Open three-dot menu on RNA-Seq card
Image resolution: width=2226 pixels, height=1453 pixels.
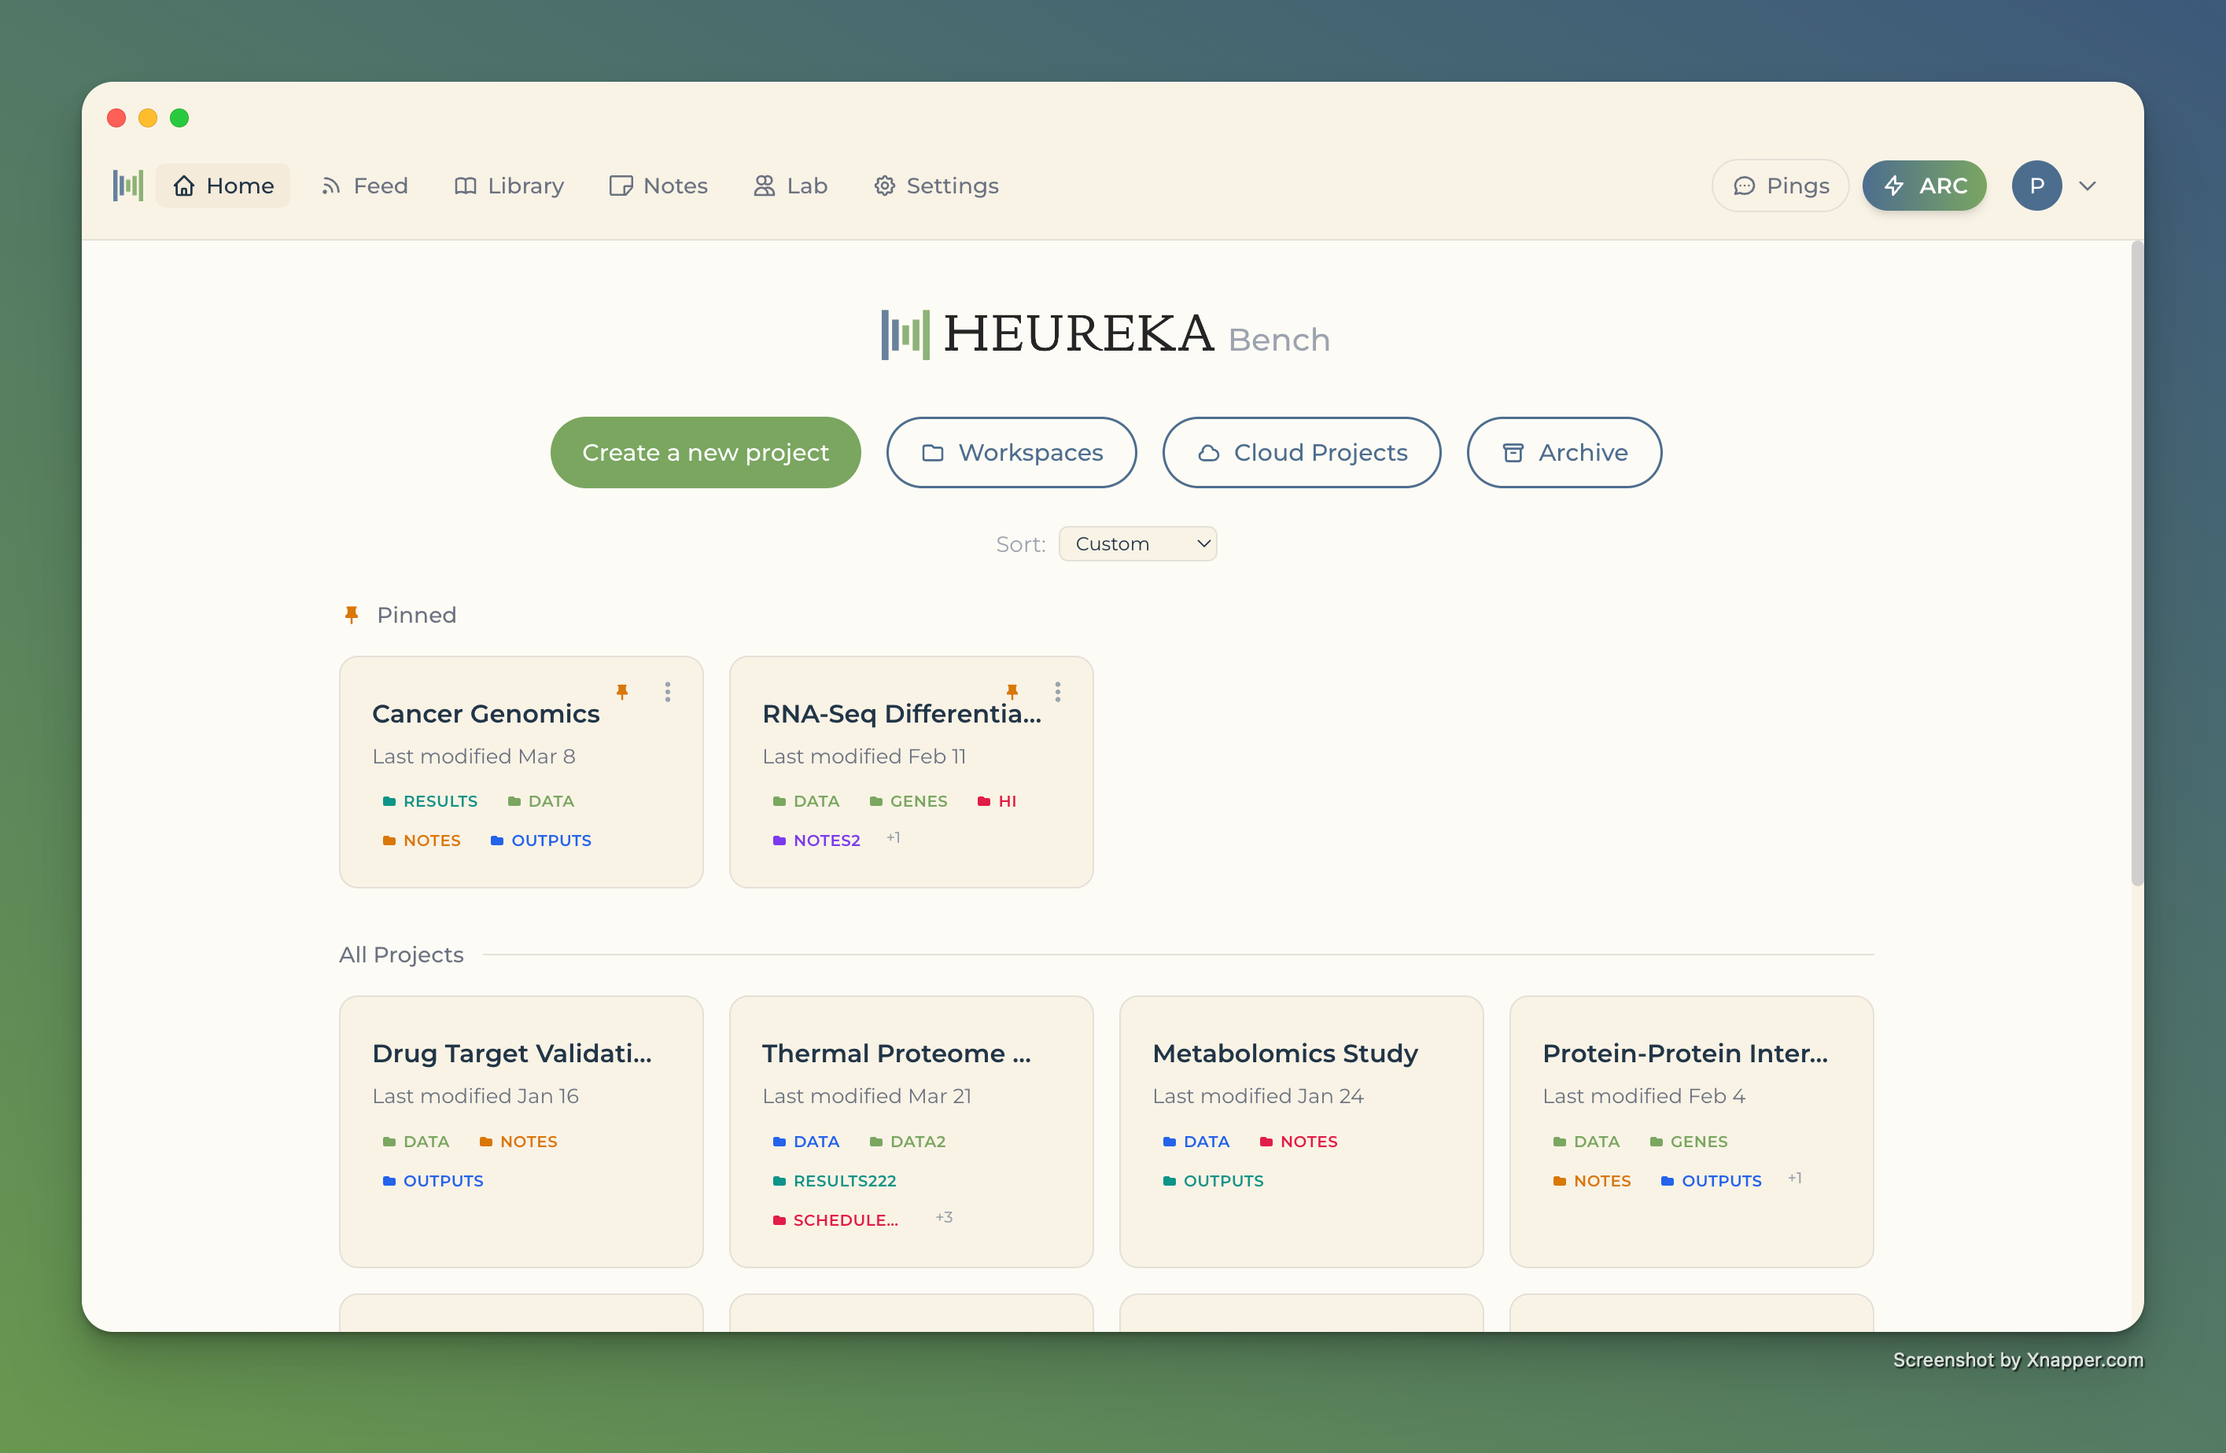(1058, 692)
